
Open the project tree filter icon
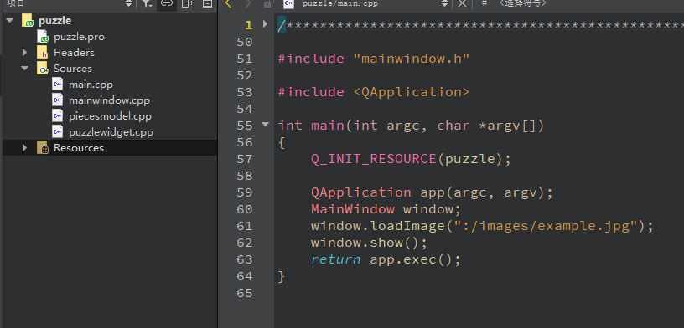point(148,3)
